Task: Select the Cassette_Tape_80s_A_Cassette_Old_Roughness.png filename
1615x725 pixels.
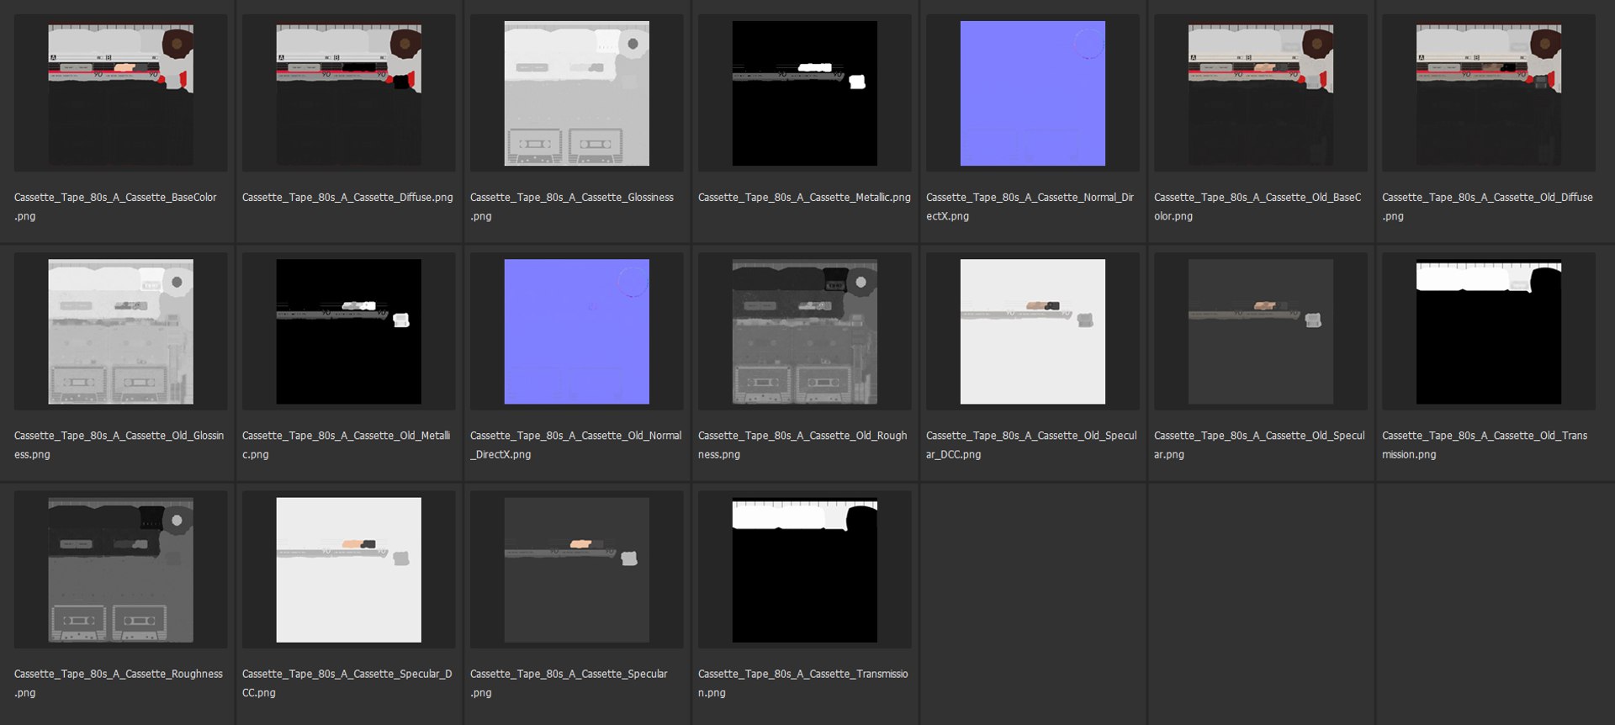Action: click(802, 445)
